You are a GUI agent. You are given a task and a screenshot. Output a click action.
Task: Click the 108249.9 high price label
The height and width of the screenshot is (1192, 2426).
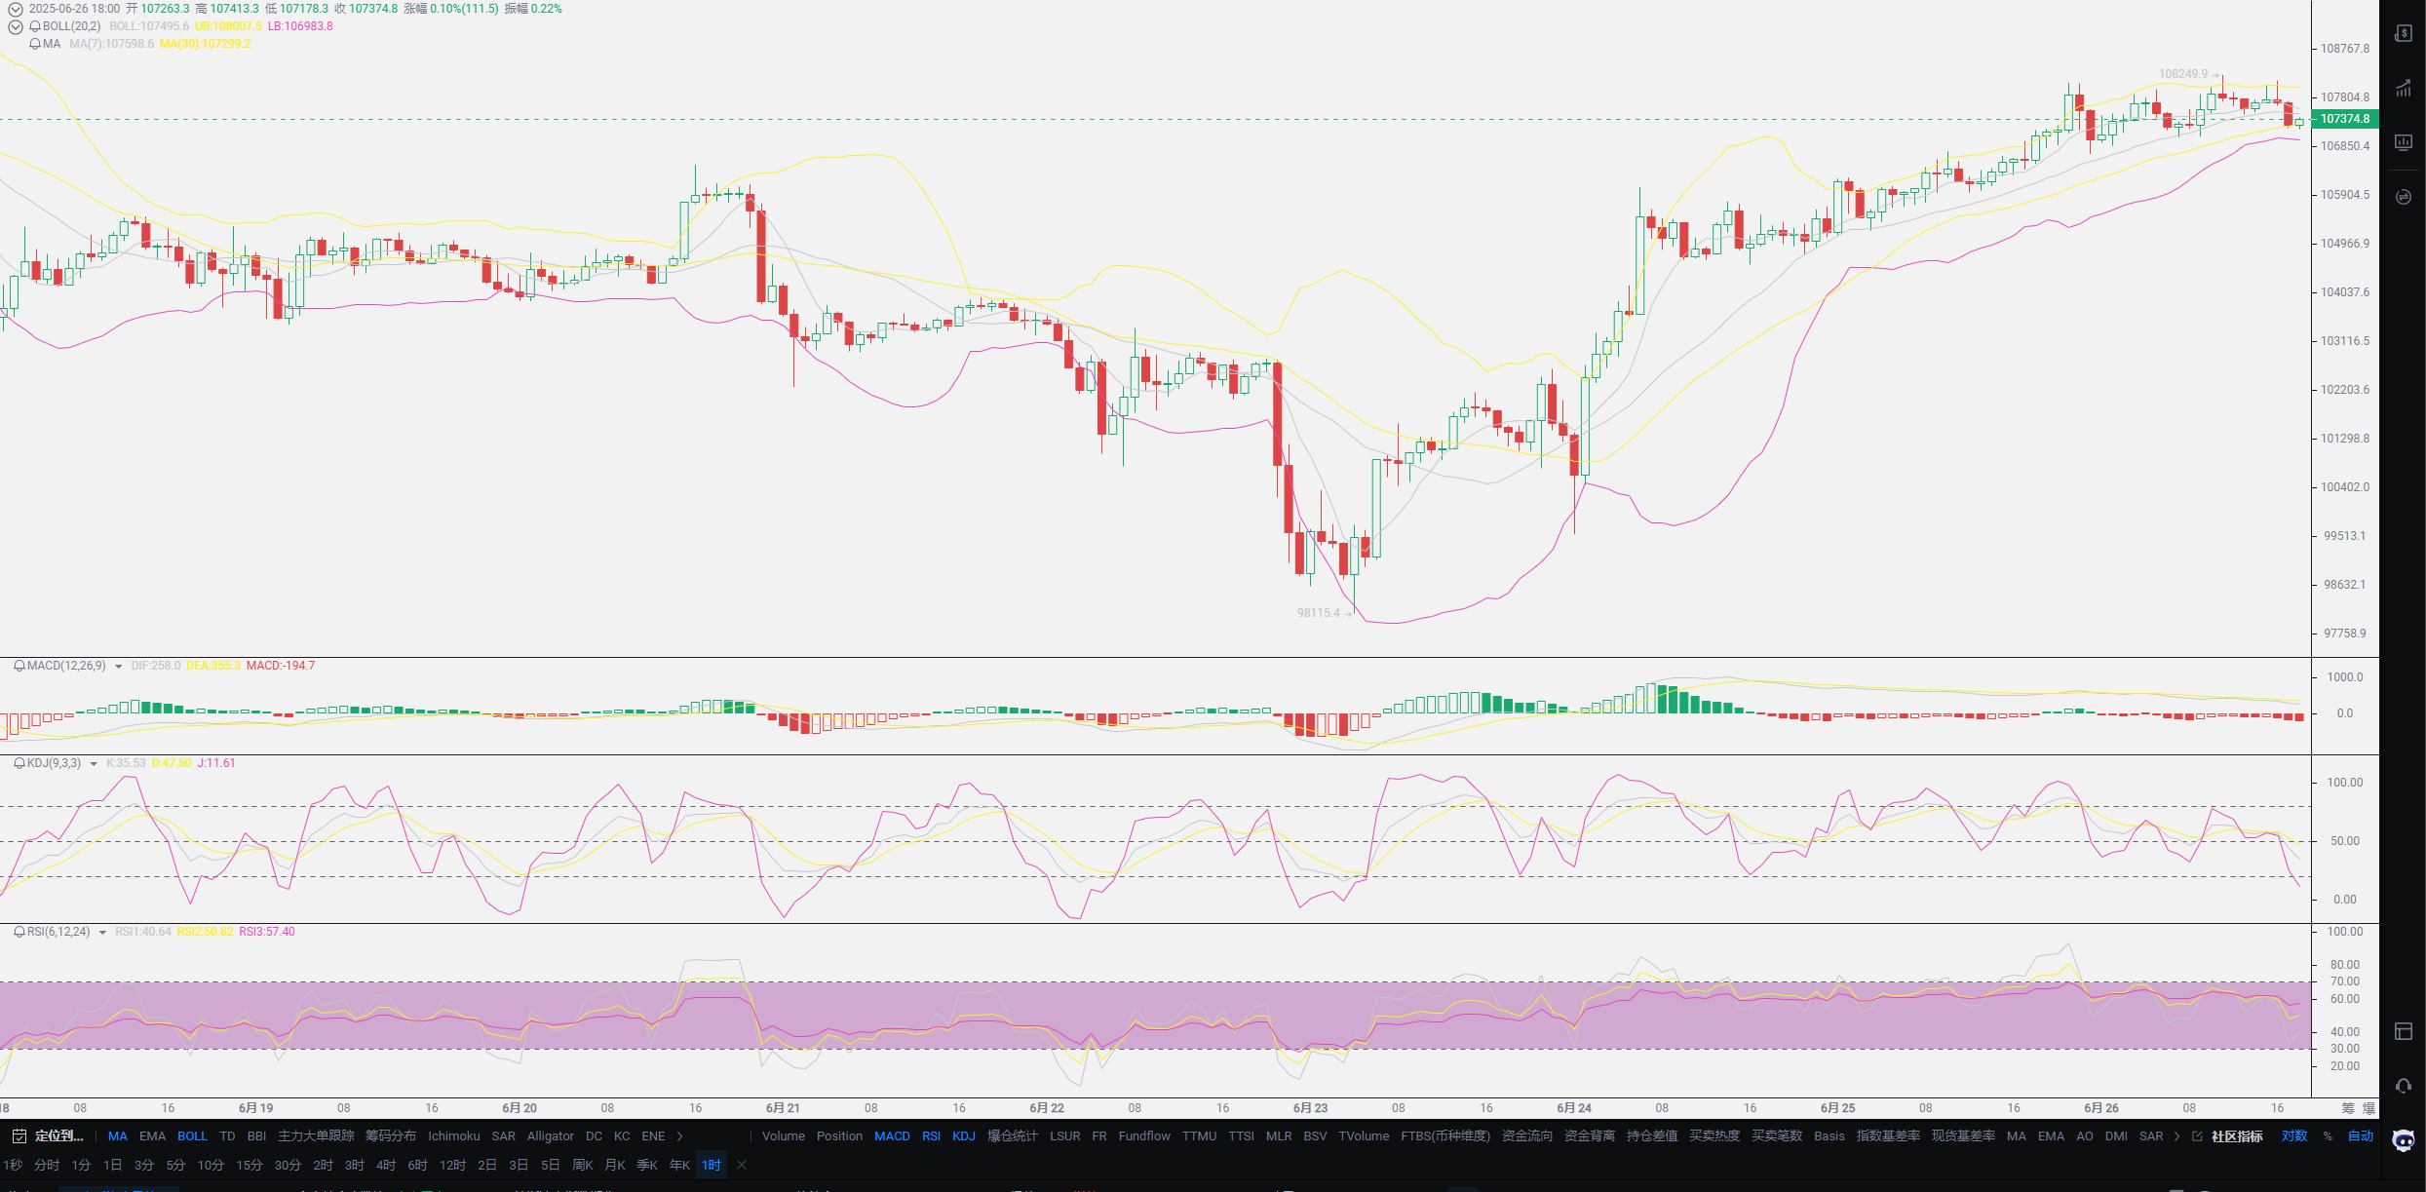tap(2182, 74)
